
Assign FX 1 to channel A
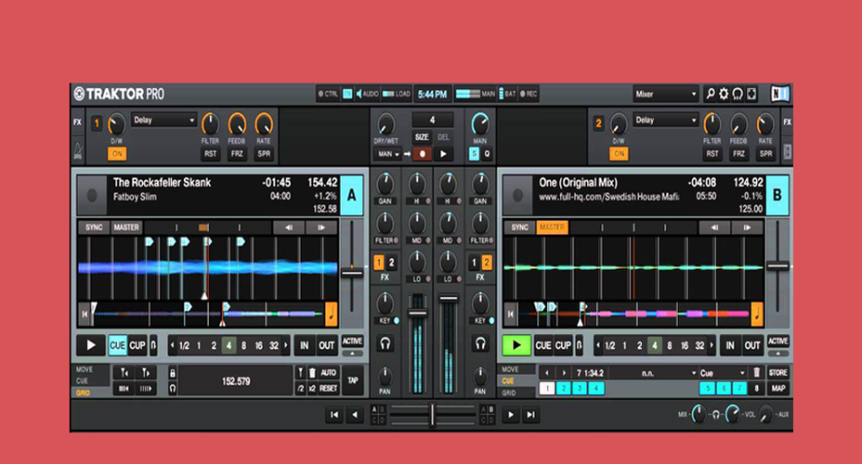pyautogui.click(x=379, y=263)
